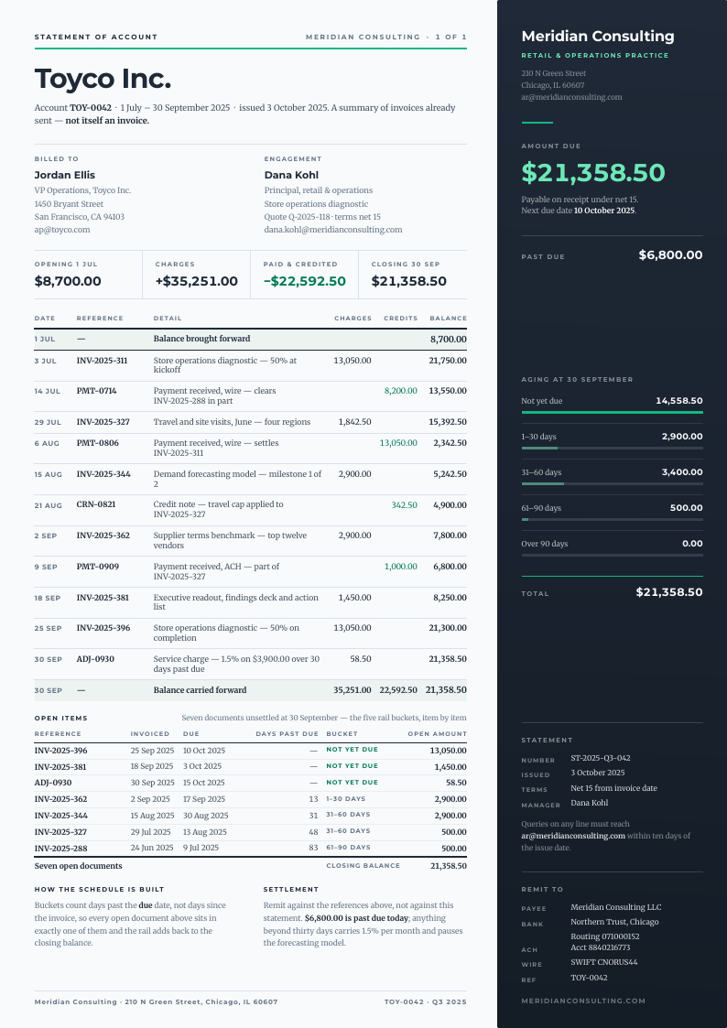This screenshot has width=727, height=1028.
Task: Click the closing 30 Sep $21,358.50 summary
Action: 409,281
